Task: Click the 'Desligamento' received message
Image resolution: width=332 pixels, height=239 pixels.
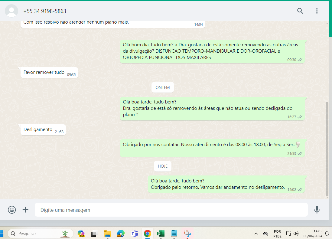Action: pyautogui.click(x=38, y=129)
